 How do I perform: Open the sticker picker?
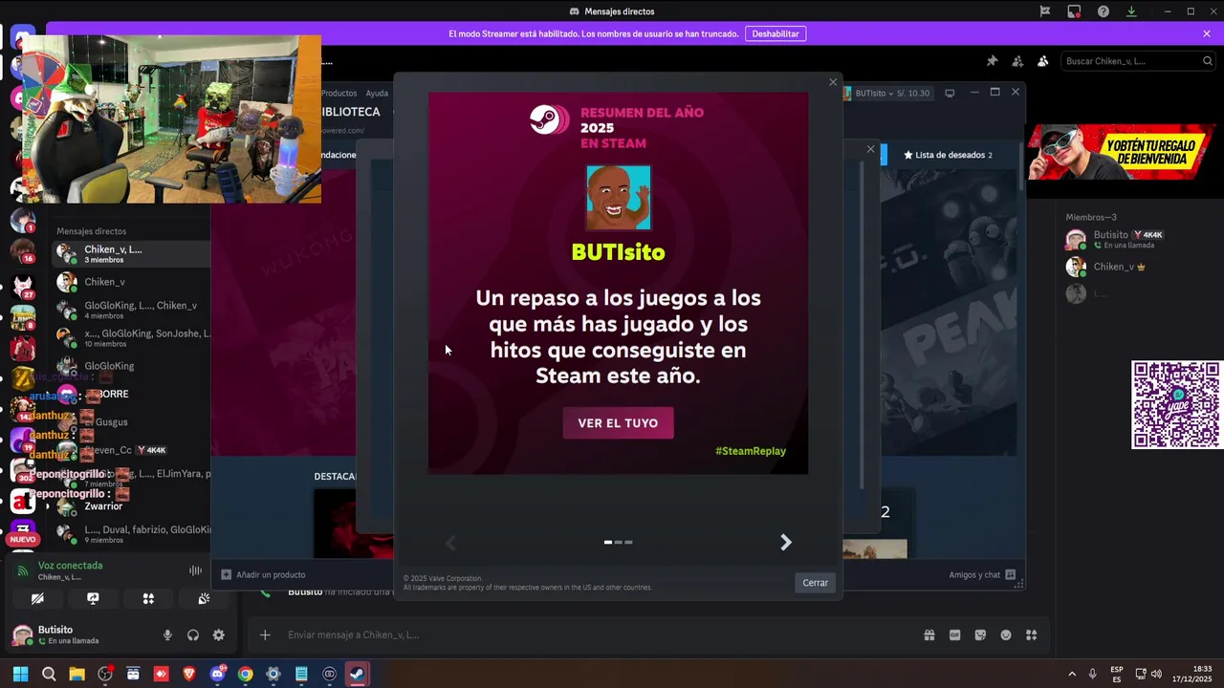pyautogui.click(x=980, y=634)
